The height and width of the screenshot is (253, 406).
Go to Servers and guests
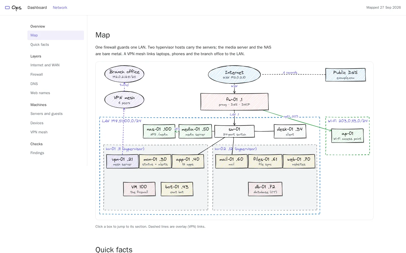point(46,114)
